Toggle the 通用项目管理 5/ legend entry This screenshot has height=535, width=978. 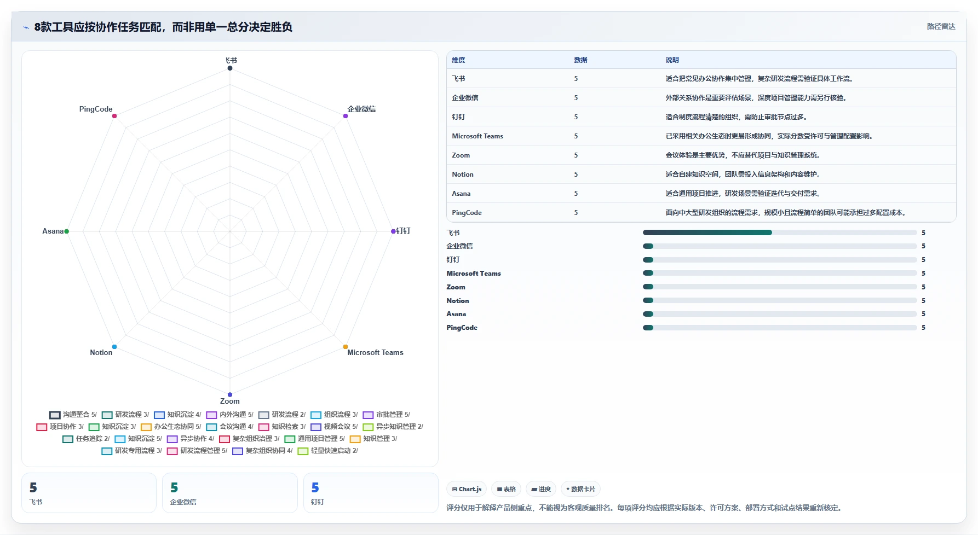click(315, 439)
